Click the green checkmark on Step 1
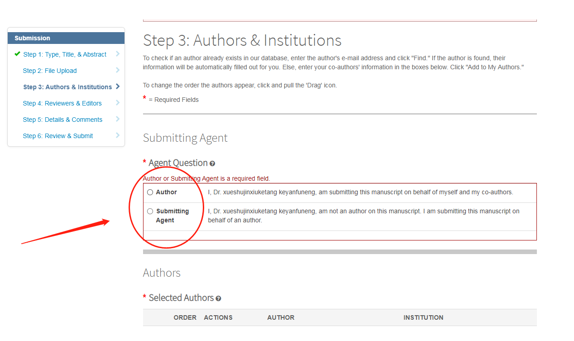Viewport: 574px width, 341px height. pos(17,54)
